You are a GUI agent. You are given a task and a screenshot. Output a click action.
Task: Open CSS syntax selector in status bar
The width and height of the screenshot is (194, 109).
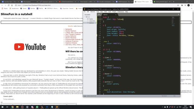174,96
